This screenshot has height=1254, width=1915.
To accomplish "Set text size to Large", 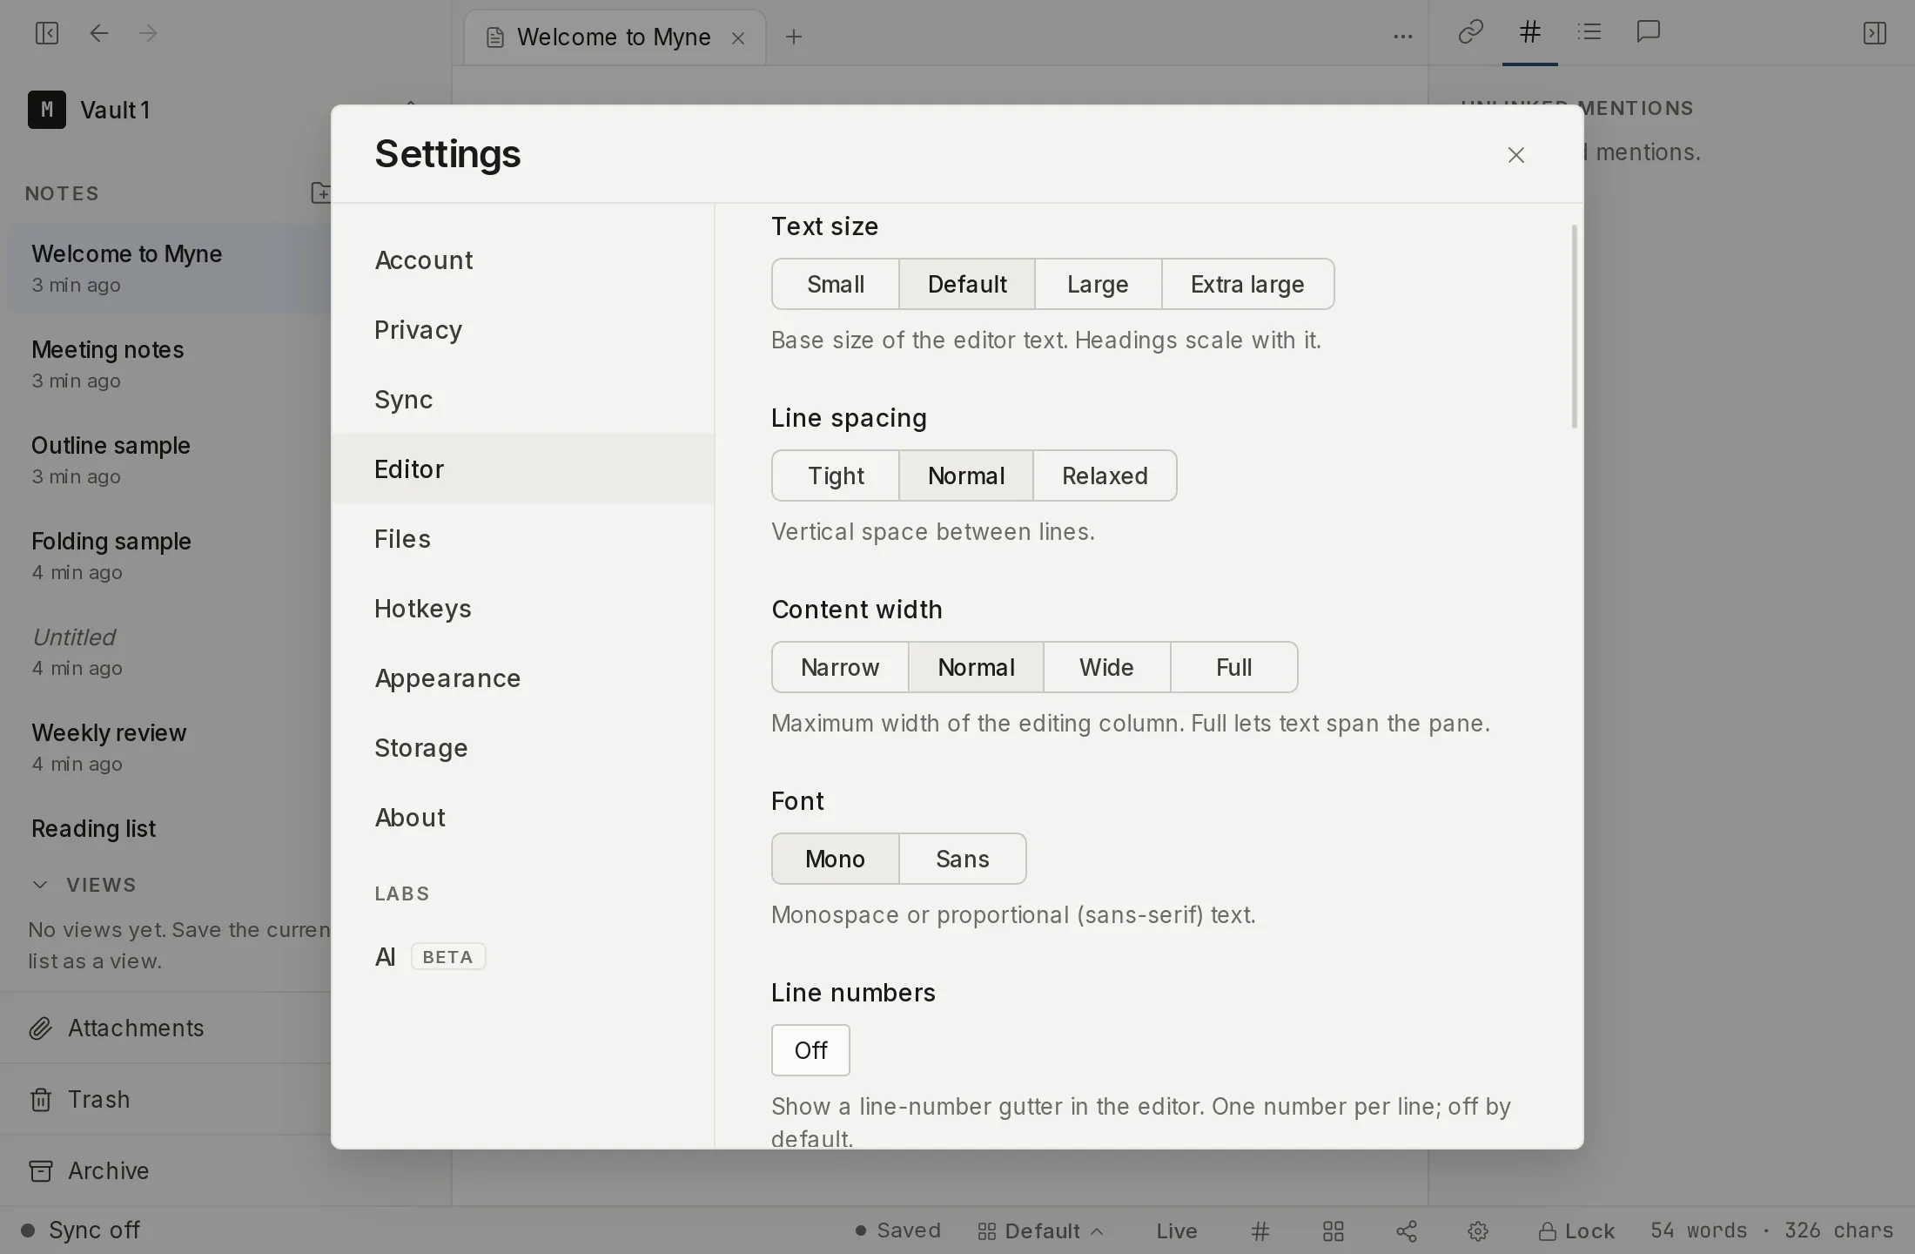I will (1098, 284).
